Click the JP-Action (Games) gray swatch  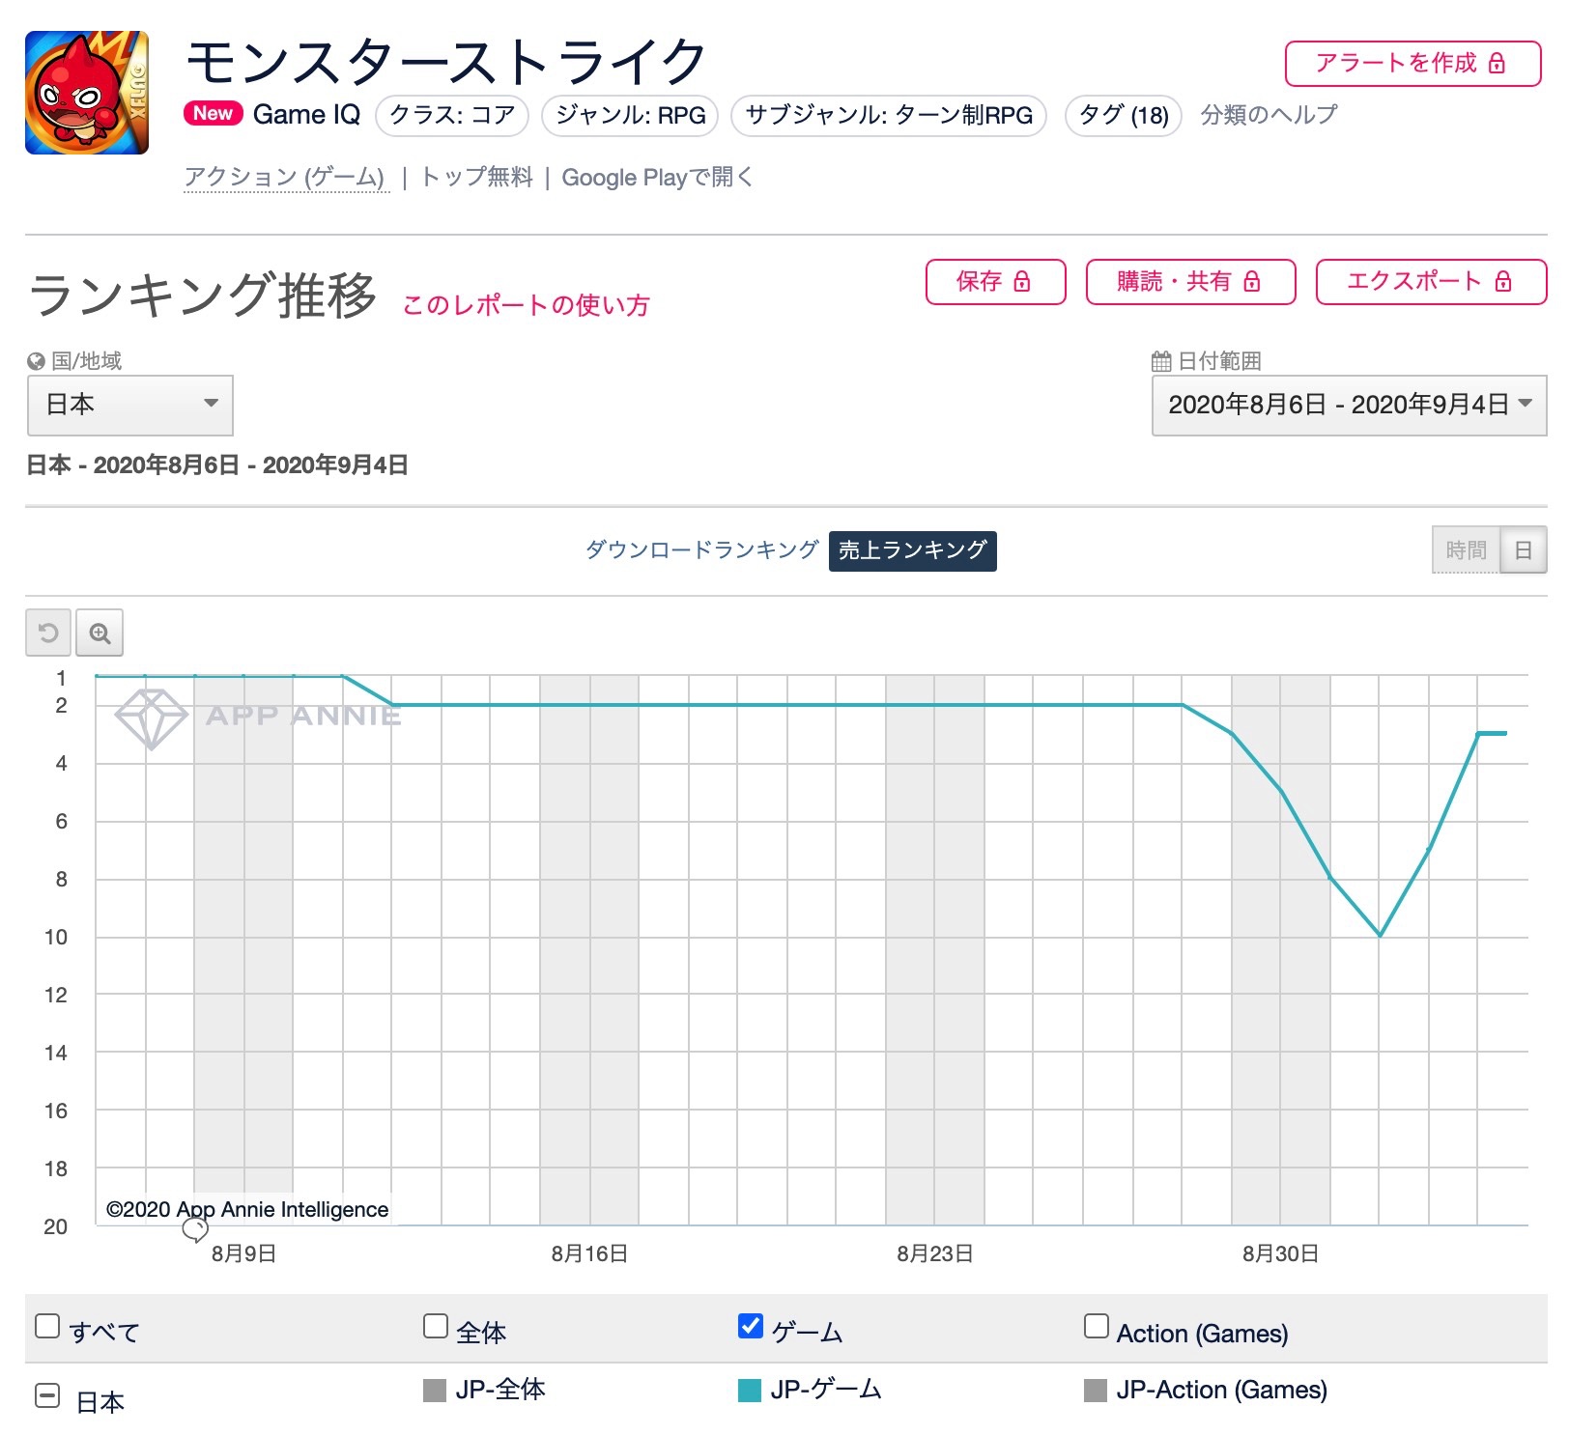[x=1096, y=1391]
